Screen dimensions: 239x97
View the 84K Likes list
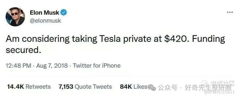134,87
